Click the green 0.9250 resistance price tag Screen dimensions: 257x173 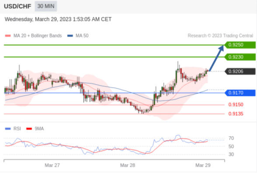point(240,45)
